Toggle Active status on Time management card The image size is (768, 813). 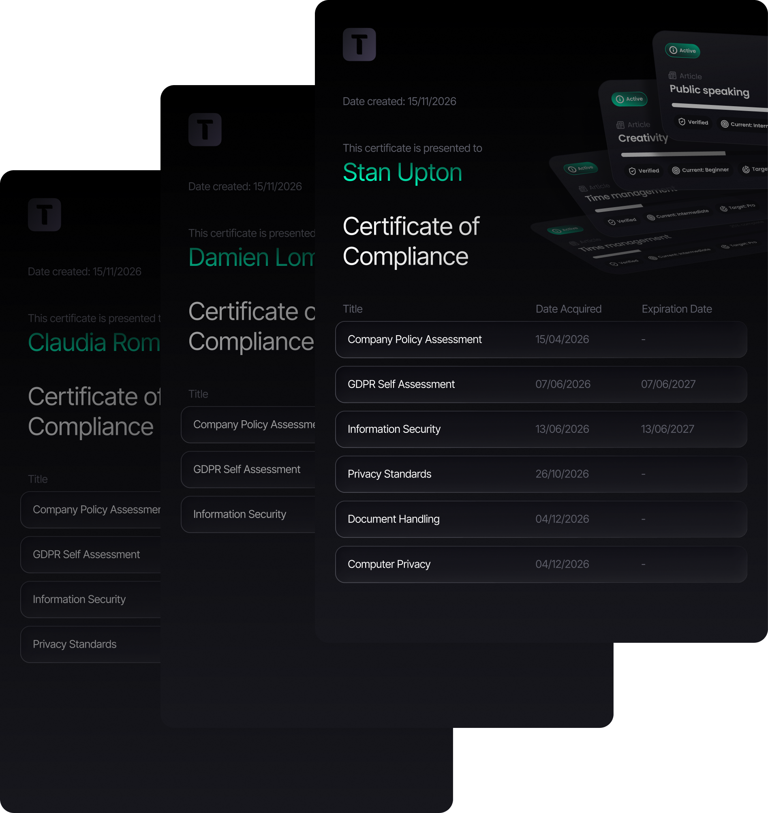tap(581, 168)
